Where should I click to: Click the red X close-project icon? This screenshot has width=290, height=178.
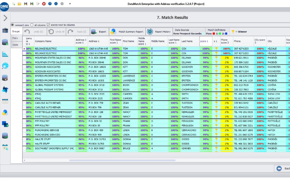pyautogui.click(x=44, y=4)
